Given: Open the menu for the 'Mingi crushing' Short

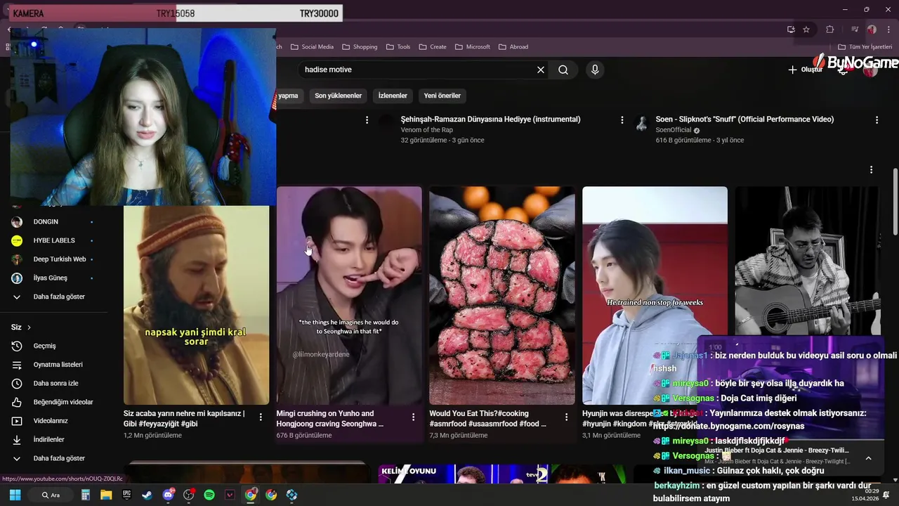Looking at the screenshot, I should click(413, 417).
